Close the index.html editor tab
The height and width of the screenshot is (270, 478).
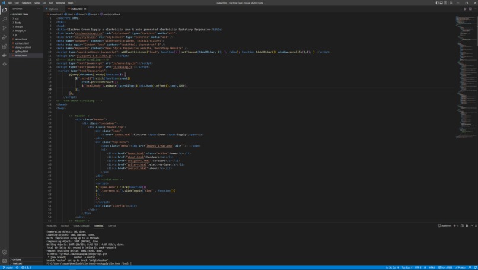85,9
